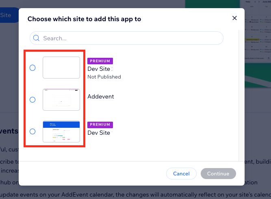The image size is (271, 199).
Task: Click the Addevent site name
Action: click(x=101, y=96)
